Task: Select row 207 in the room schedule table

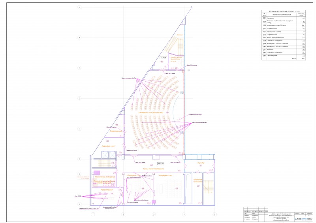Action: pos(284,37)
